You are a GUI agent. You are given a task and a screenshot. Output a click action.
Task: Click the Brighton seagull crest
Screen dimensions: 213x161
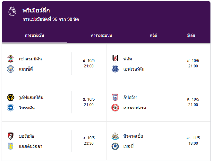tap(11, 108)
